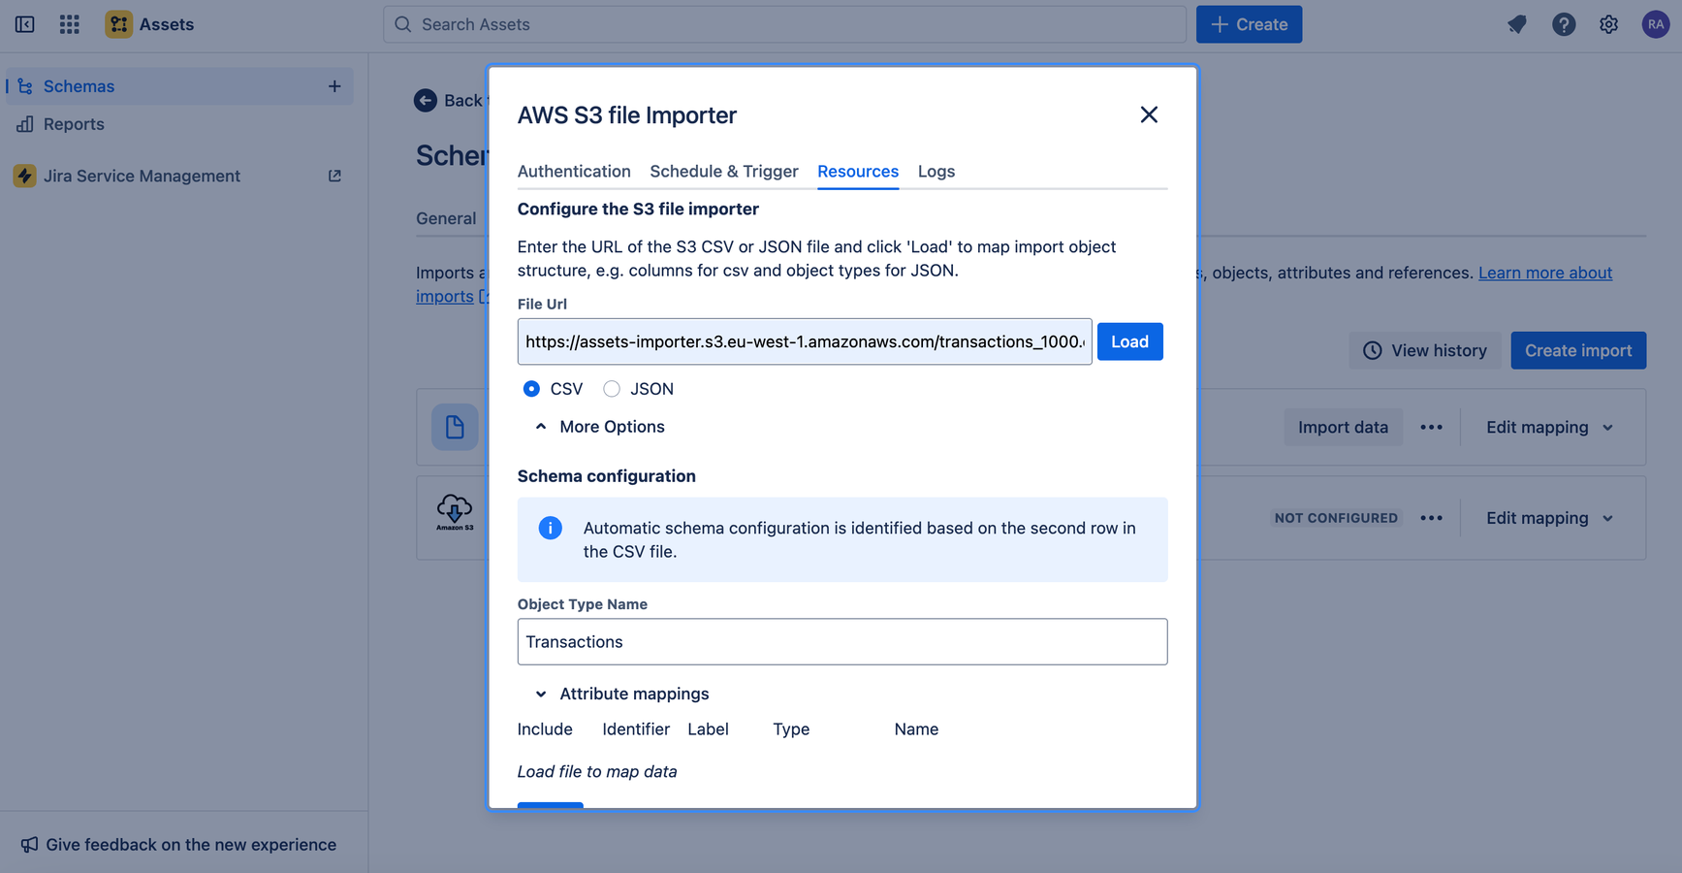This screenshot has height=873, width=1682.
Task: Switch to the Authentication tab
Action: [574, 171]
